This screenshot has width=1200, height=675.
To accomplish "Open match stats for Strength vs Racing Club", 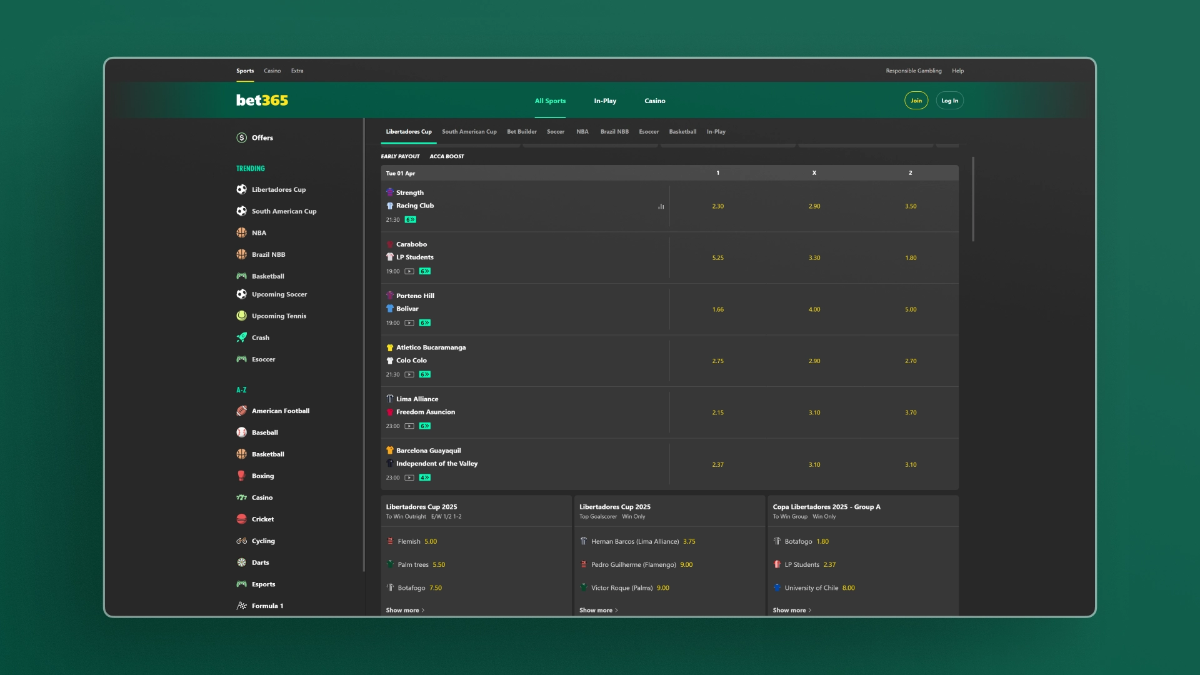I will pos(661,206).
